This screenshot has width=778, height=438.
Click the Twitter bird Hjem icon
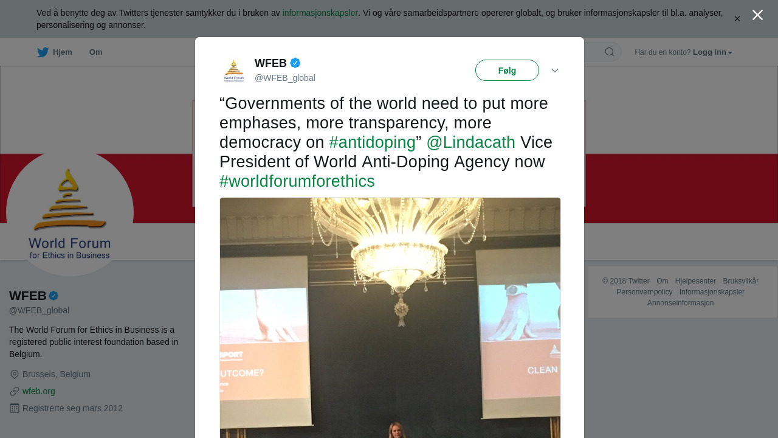43,52
